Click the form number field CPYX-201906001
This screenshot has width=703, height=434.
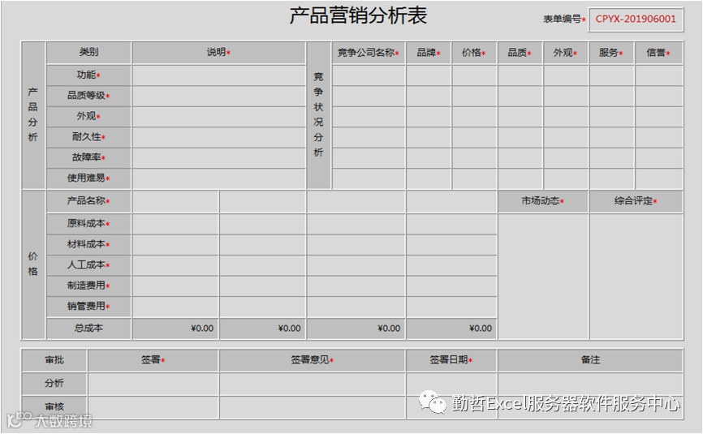pyautogui.click(x=636, y=19)
